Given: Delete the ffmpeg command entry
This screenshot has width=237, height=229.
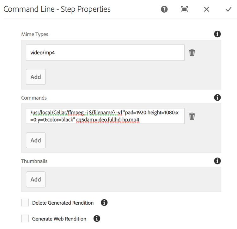Looking at the screenshot, I should [192, 116].
